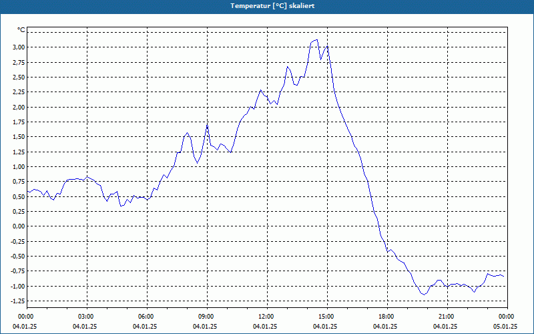Click the -1,00 y-axis value
The image size is (534, 334).
tap(18, 287)
